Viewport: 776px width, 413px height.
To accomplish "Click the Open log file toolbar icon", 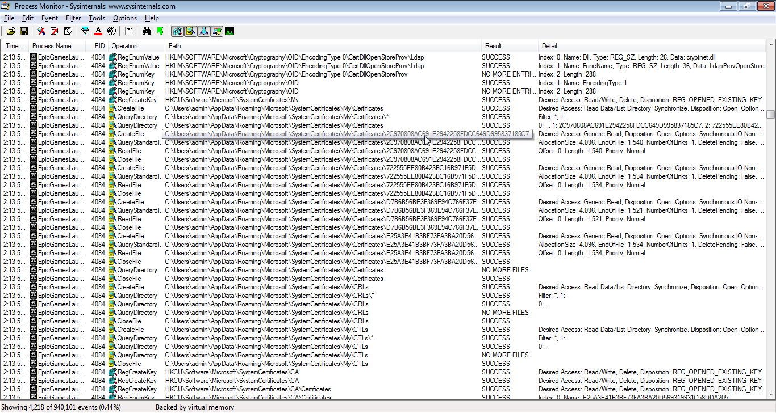I will 11,31.
